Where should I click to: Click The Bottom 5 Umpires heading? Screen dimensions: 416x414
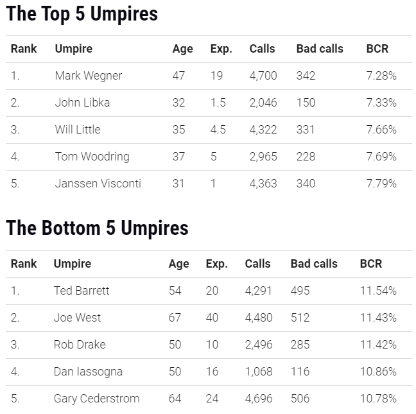[97, 229]
